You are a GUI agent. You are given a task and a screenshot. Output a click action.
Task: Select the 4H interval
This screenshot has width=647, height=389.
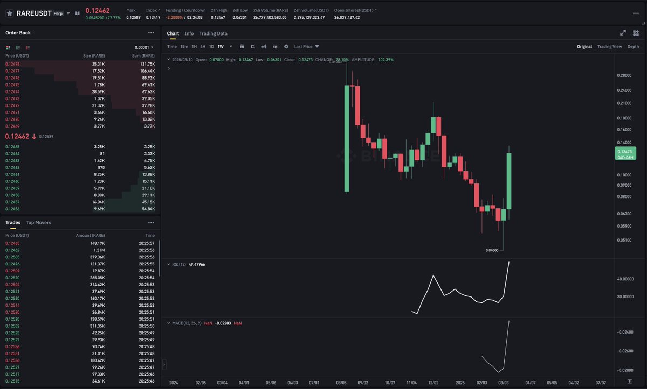[x=203, y=47]
